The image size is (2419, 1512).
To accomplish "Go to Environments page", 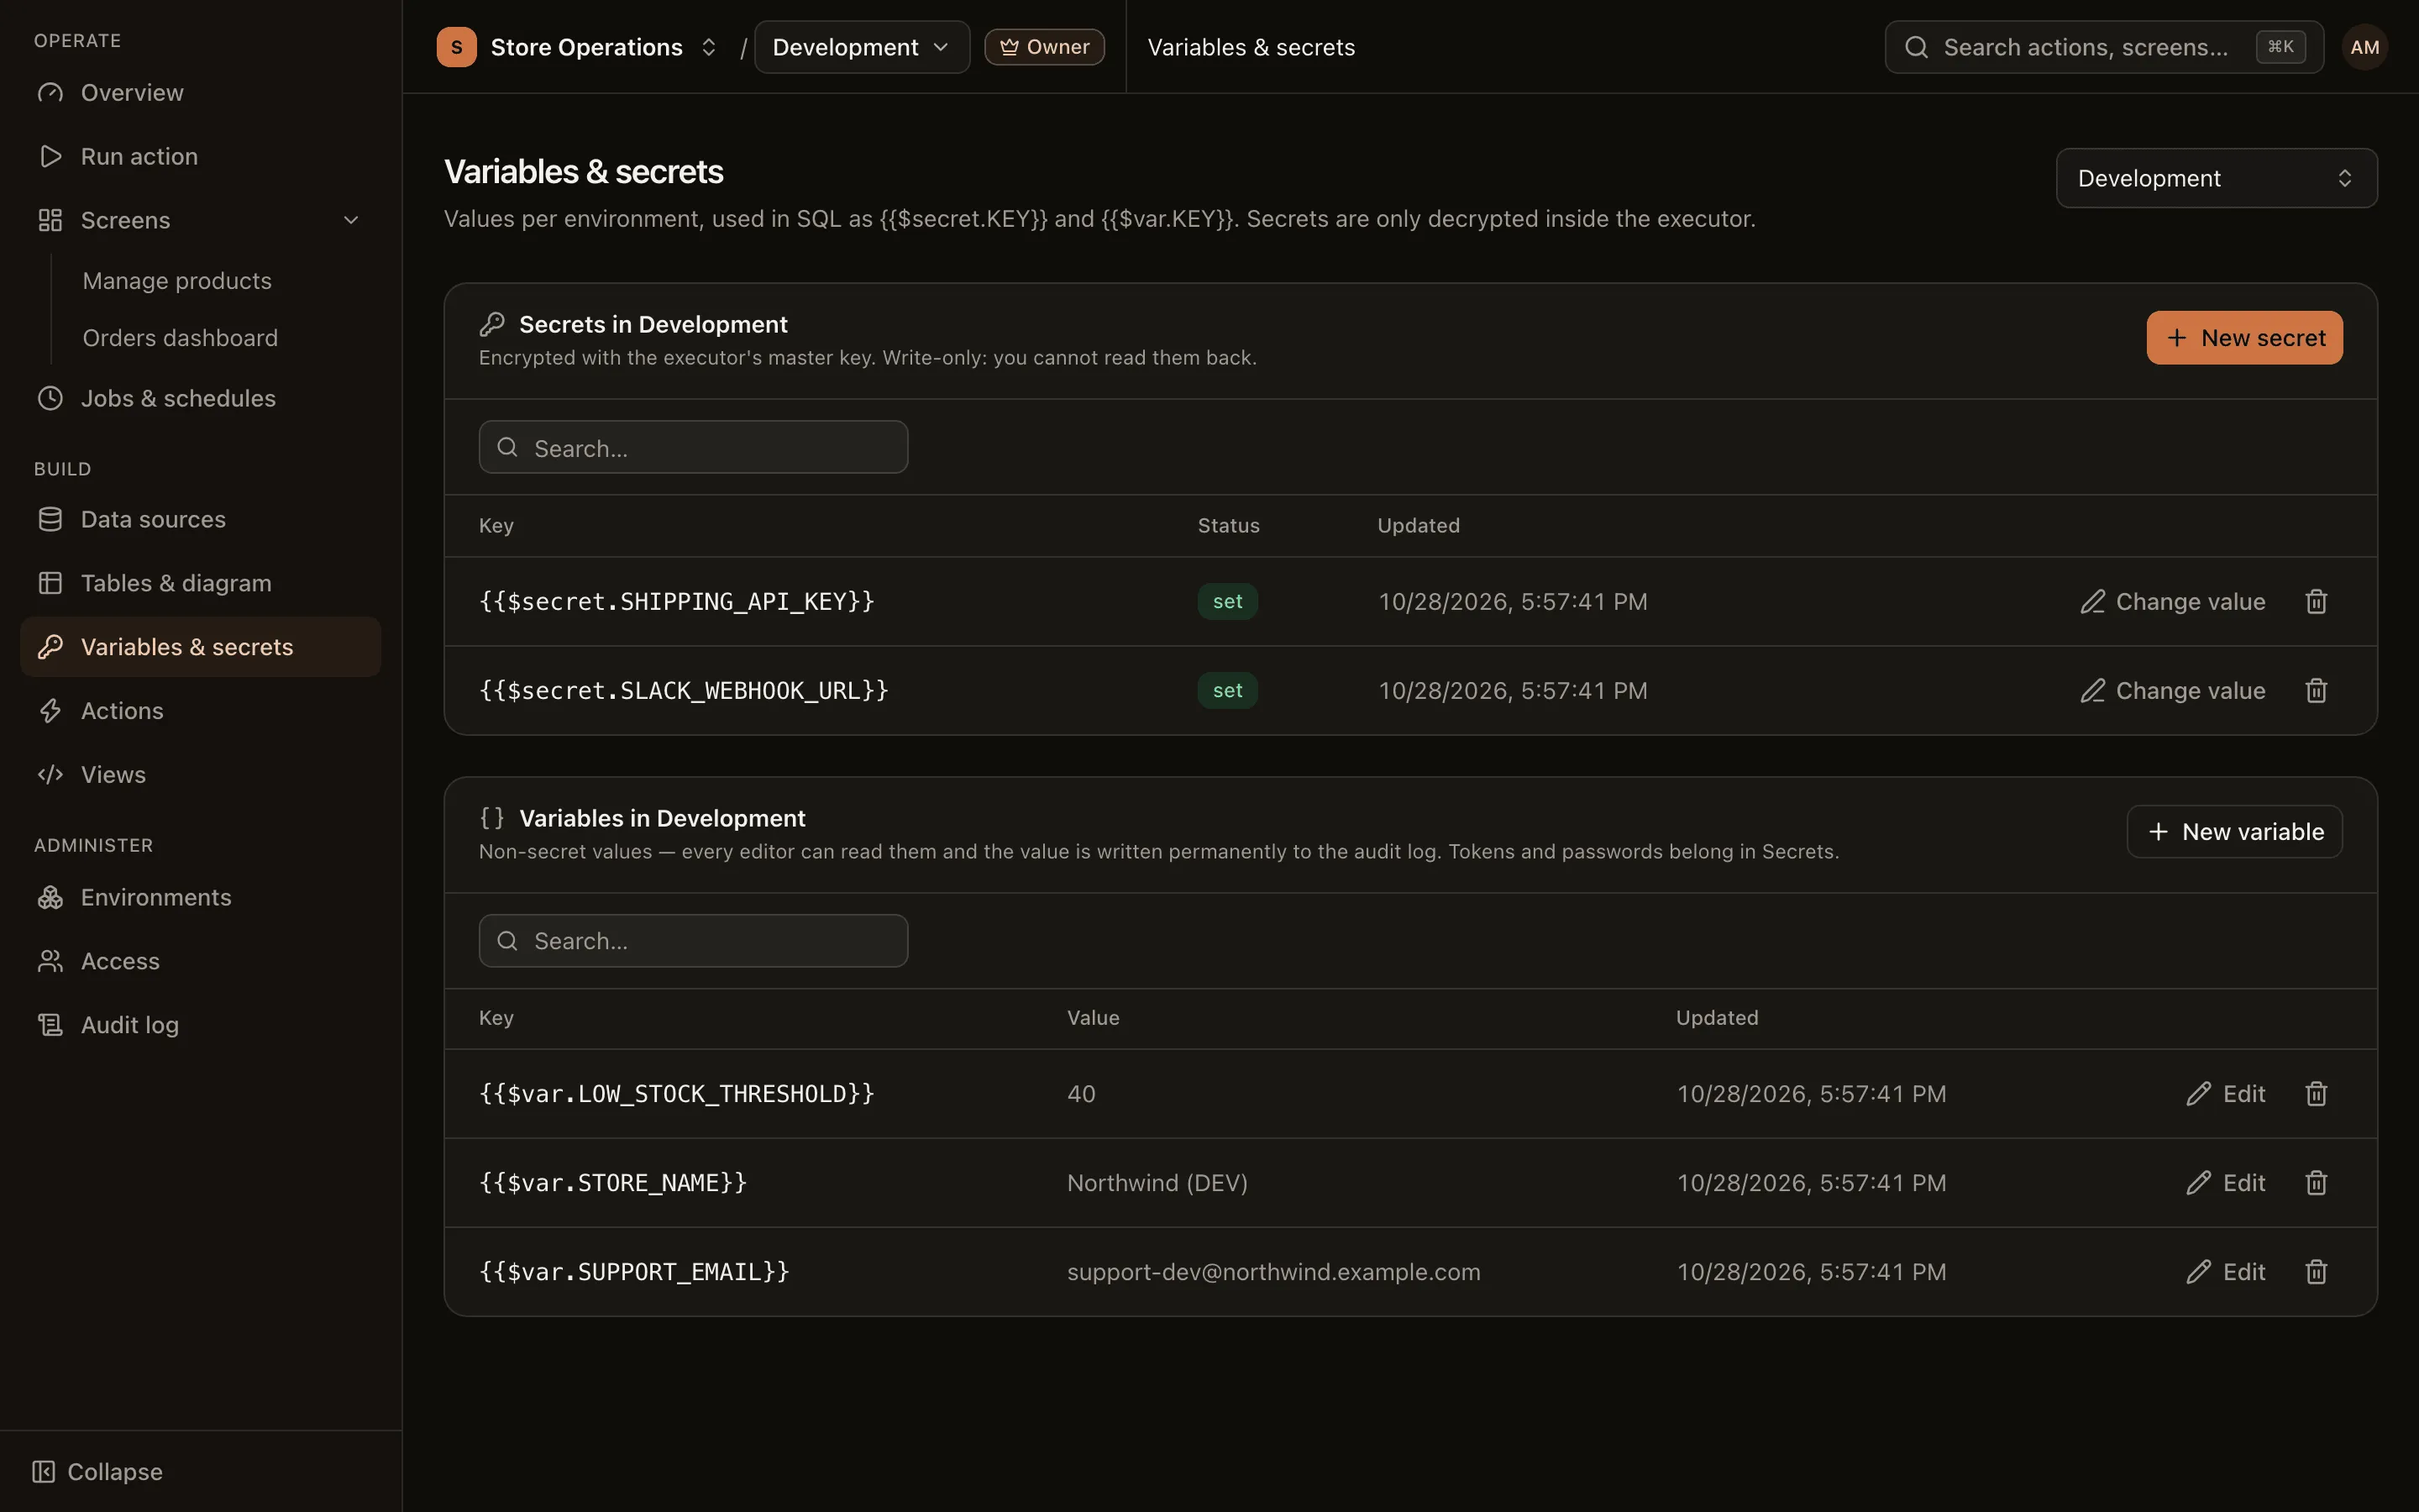I will pos(200,897).
